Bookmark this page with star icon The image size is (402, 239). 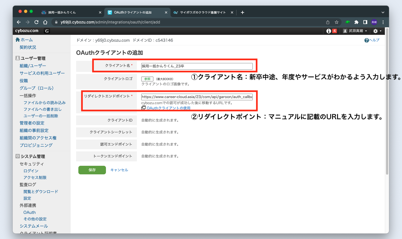point(336,22)
